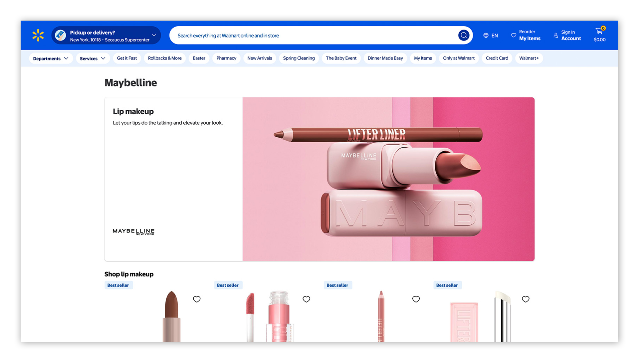This screenshot has width=639, height=359.
Task: Open Reorder My Items heart icon
Action: click(514, 35)
